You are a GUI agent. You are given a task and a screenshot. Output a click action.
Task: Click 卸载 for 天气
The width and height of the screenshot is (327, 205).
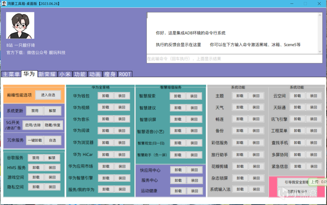240,107
